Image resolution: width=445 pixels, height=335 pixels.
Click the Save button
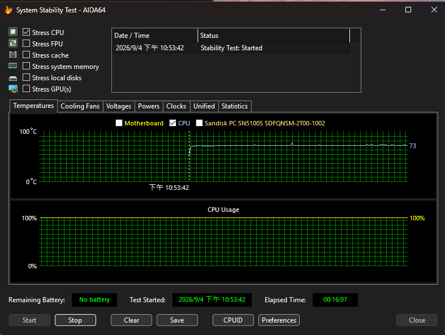tap(177, 320)
